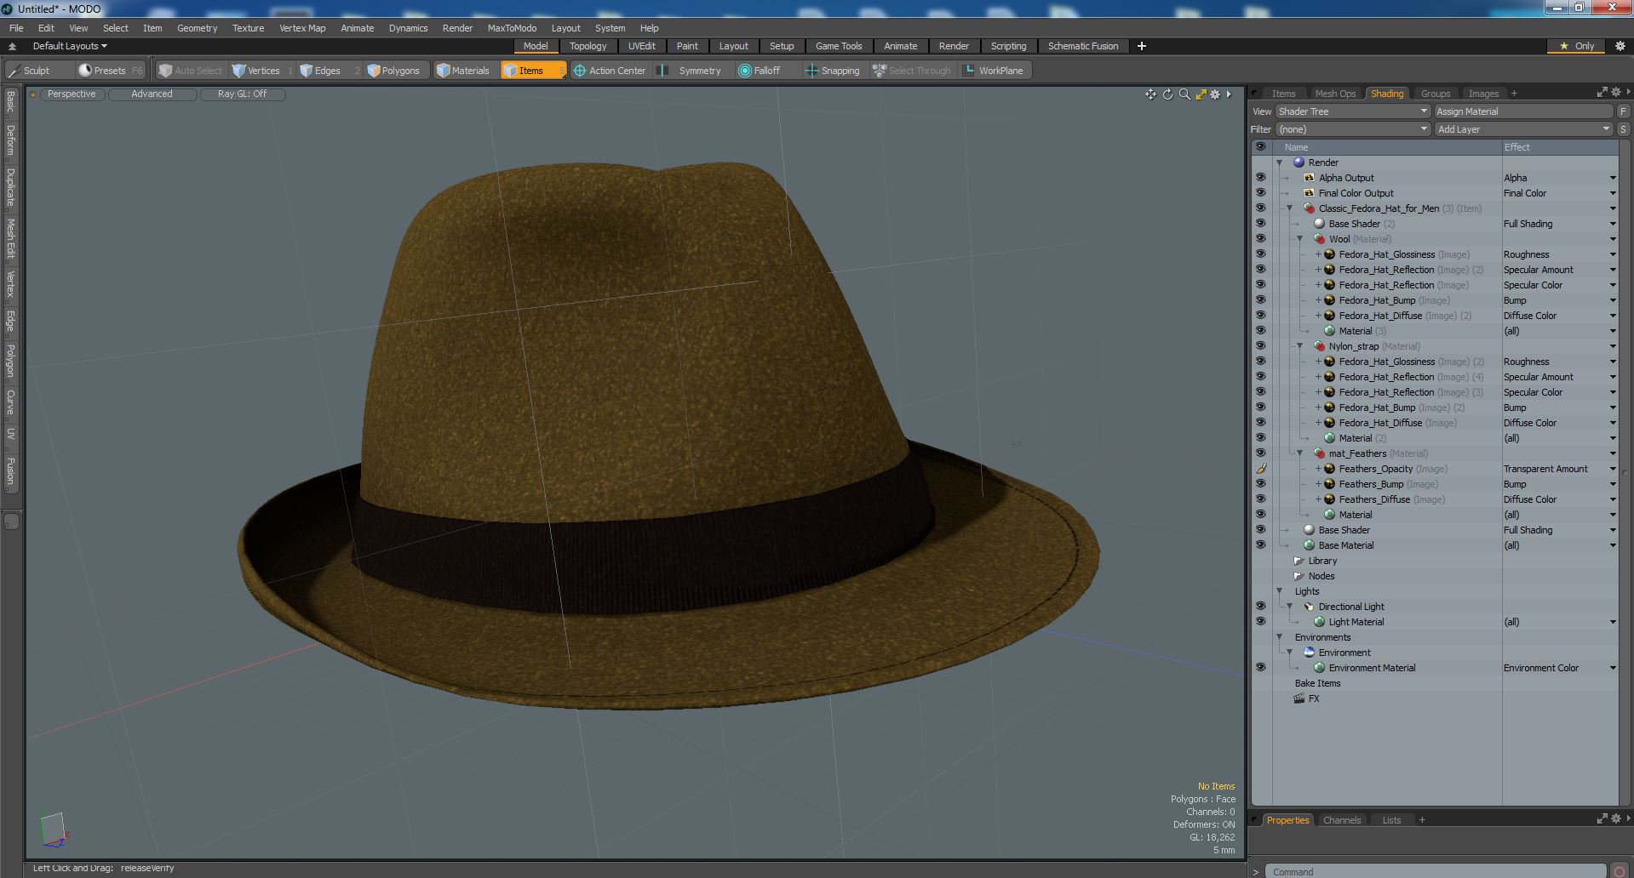1634x878 pixels.
Task: Hide the Directional Light
Action: 1260,607
